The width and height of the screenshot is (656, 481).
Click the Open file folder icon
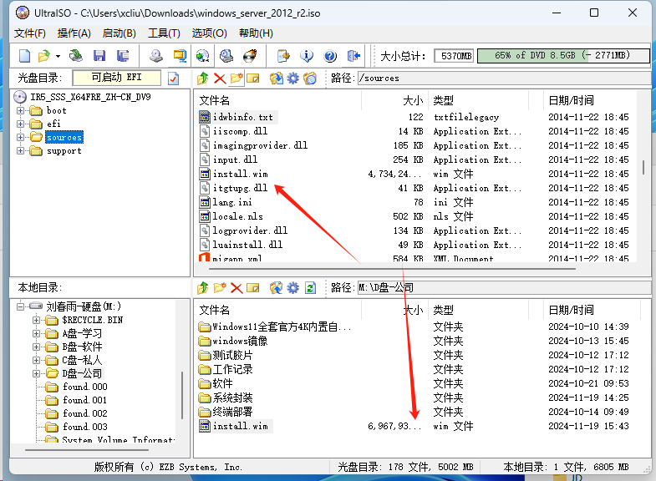coord(43,56)
